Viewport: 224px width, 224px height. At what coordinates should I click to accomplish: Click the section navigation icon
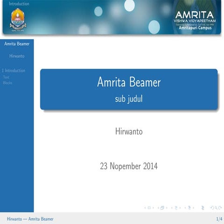pos(189,208)
